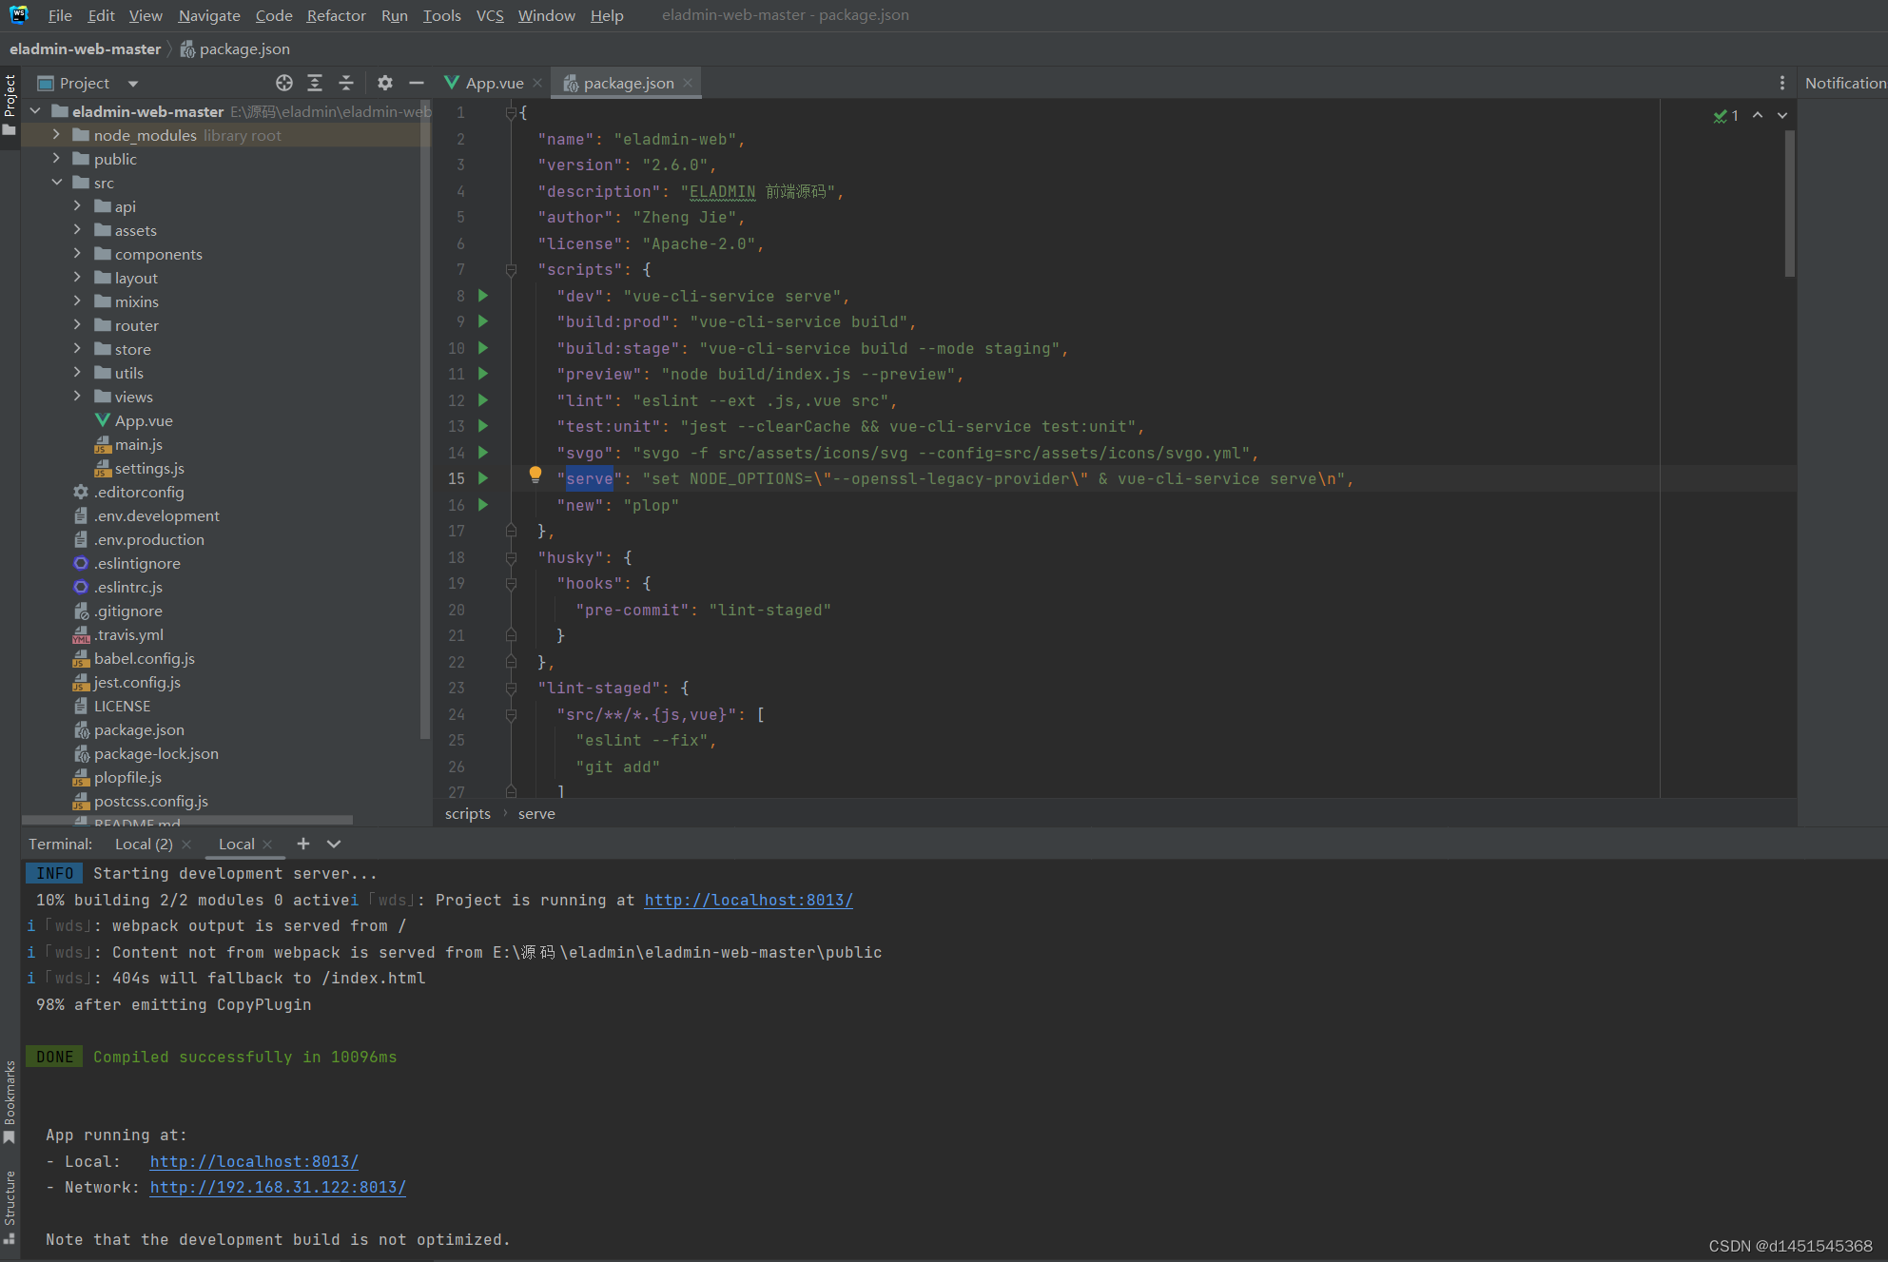The height and width of the screenshot is (1262, 1888).
Task: Open editor tabs three-dot options menu
Action: click(1781, 83)
